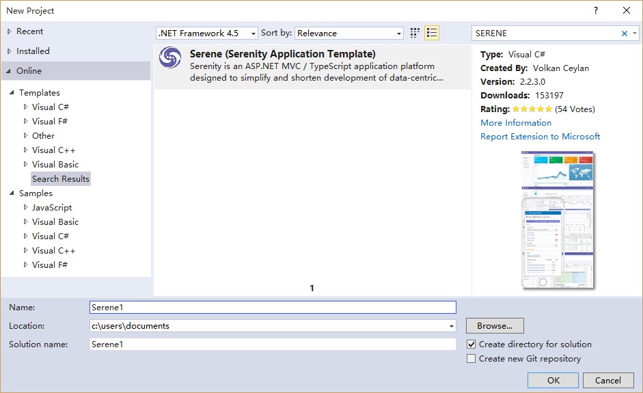Expand the Recent category
The image size is (643, 393).
click(9, 31)
